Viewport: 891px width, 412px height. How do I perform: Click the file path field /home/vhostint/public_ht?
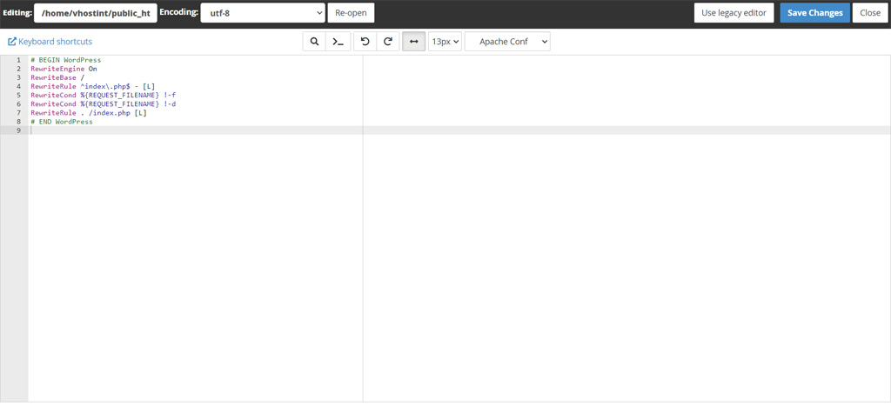tap(96, 12)
